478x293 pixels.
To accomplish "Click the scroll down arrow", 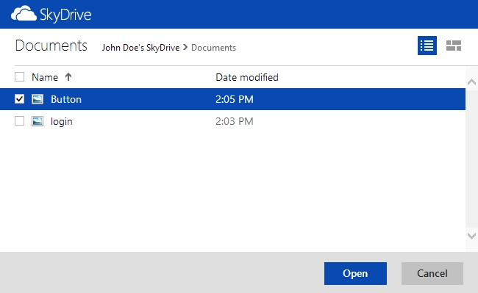I will (471, 236).
